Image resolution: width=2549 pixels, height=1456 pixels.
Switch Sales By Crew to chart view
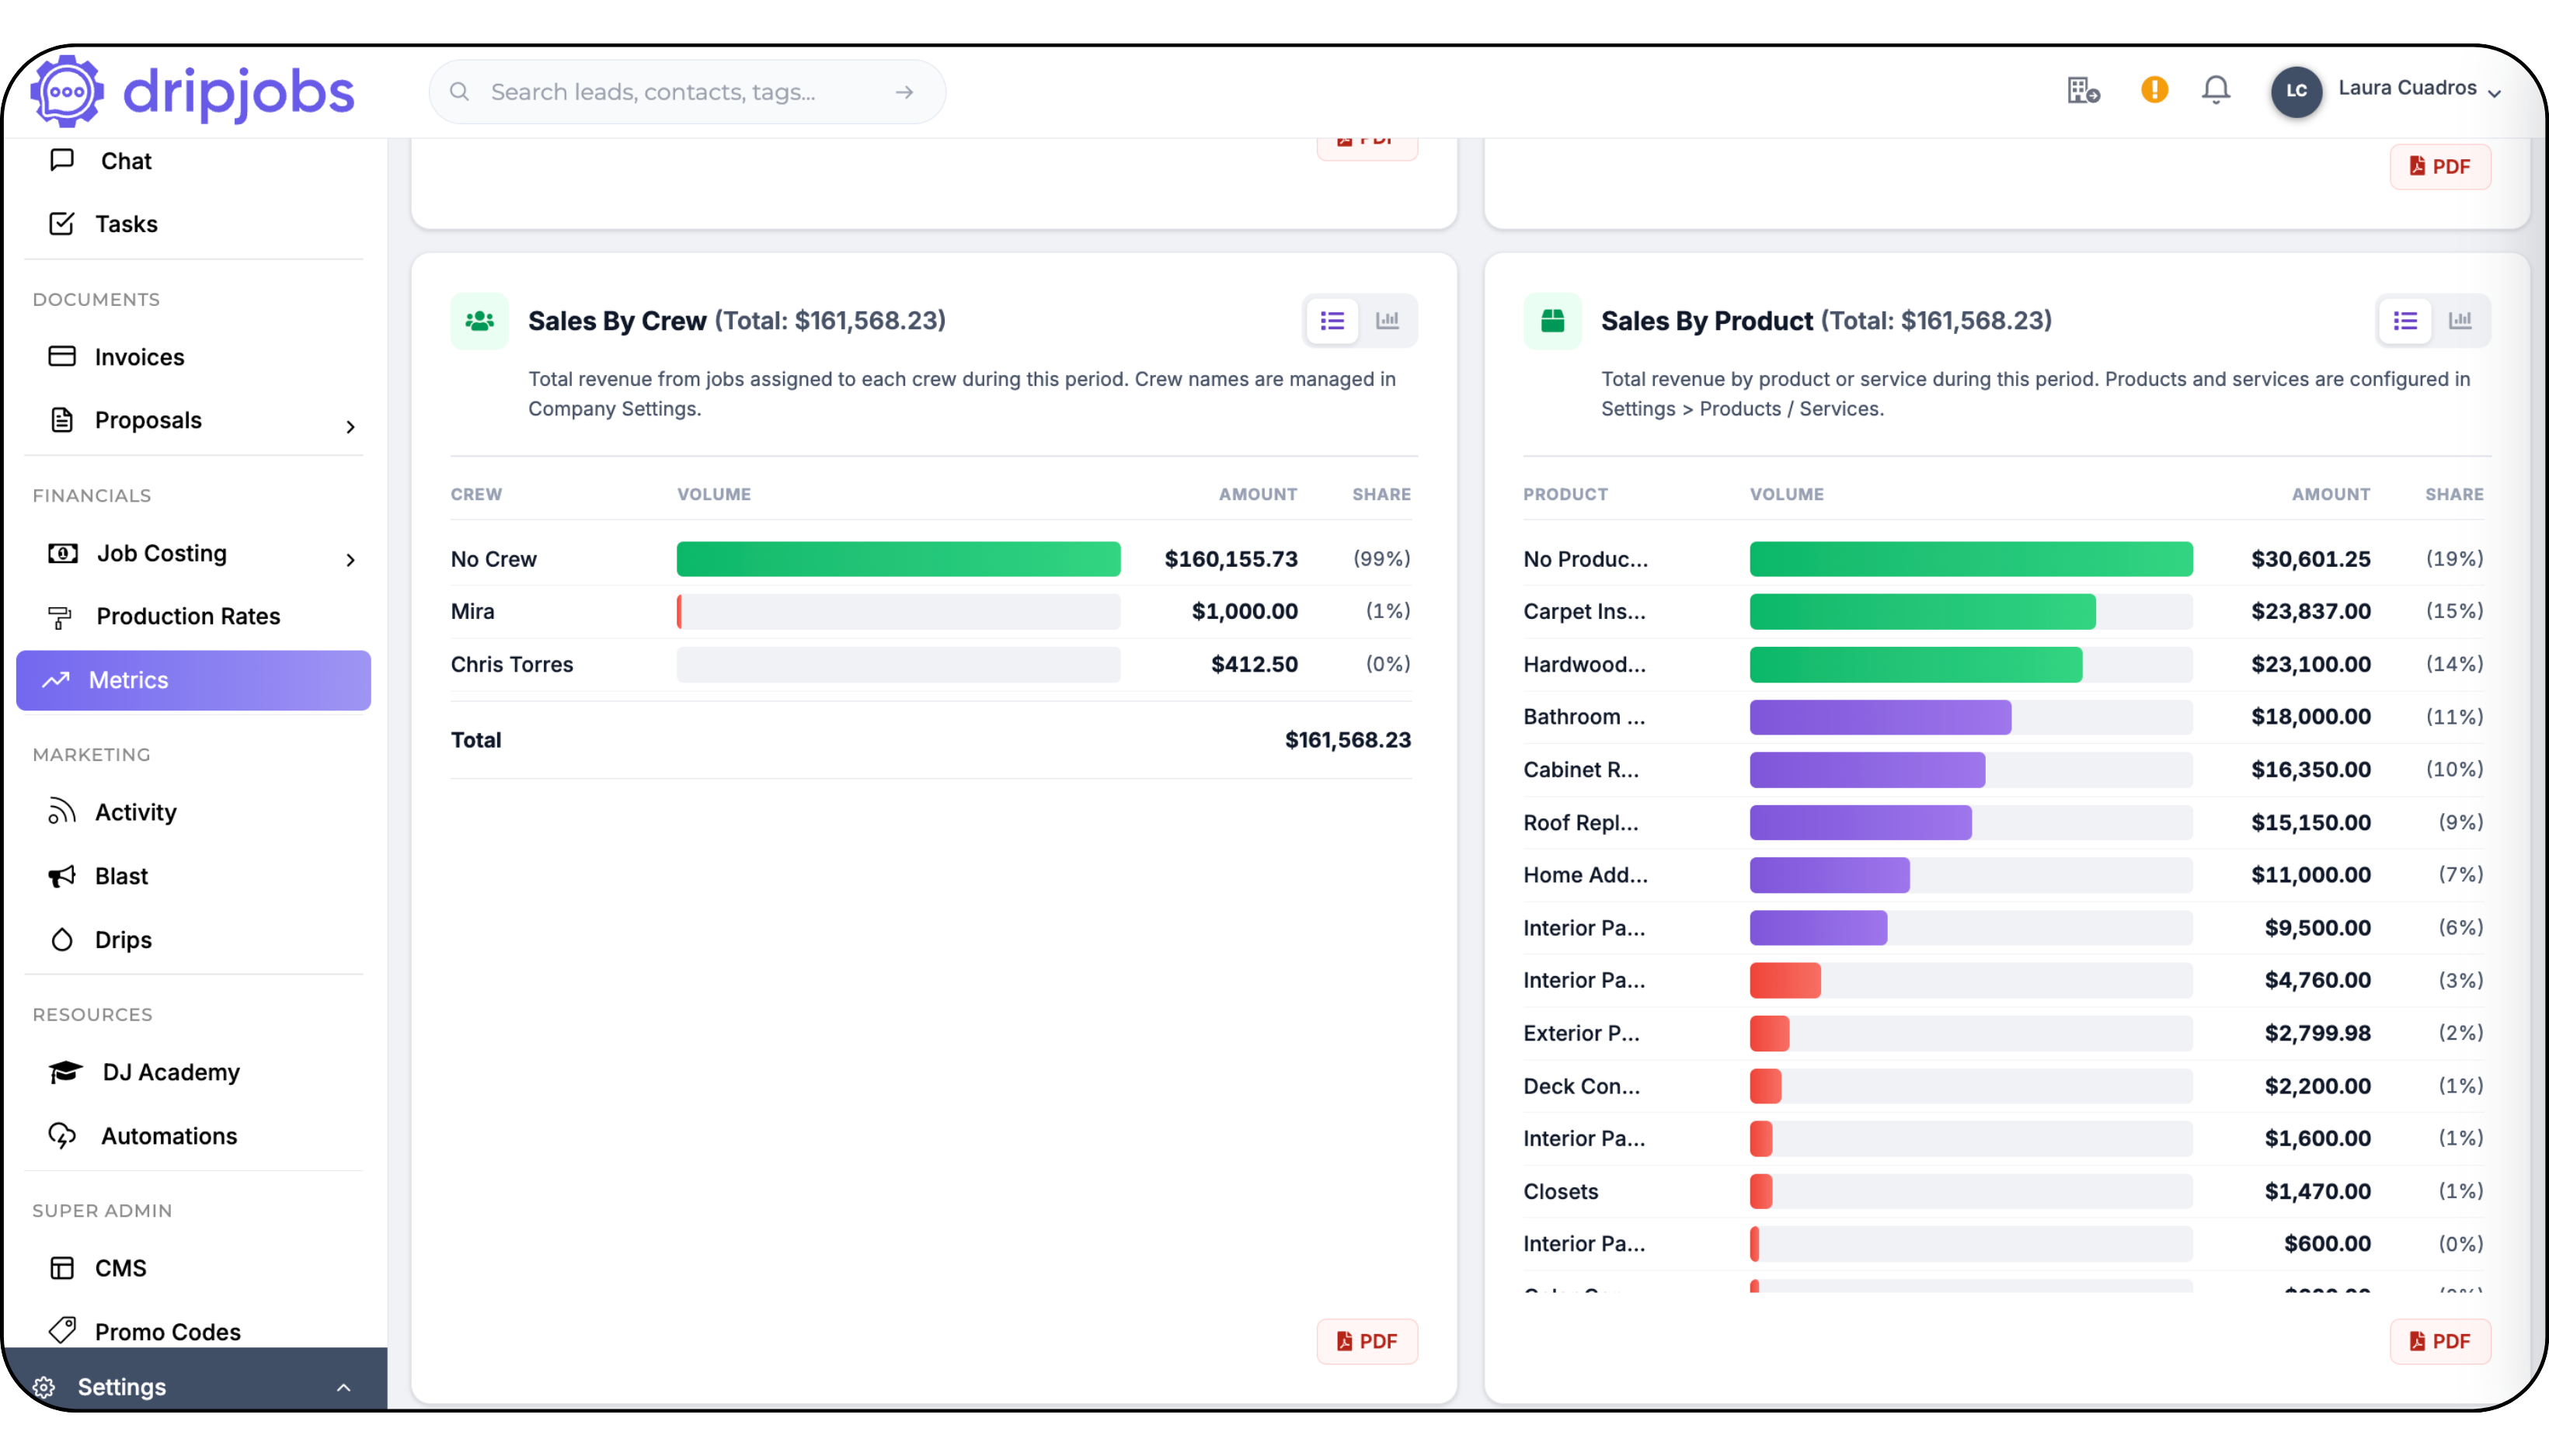tap(1387, 321)
